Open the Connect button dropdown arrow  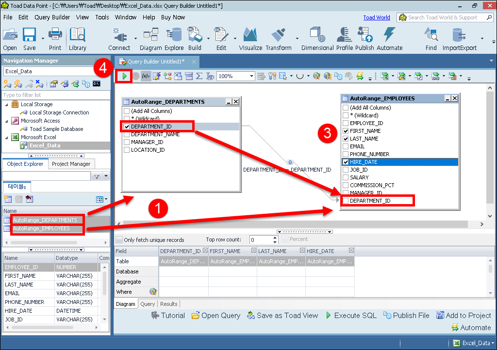(136, 39)
